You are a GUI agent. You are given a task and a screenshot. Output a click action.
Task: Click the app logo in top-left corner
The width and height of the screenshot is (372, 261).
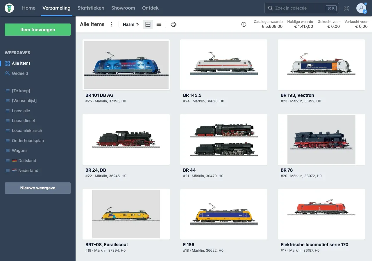point(9,8)
